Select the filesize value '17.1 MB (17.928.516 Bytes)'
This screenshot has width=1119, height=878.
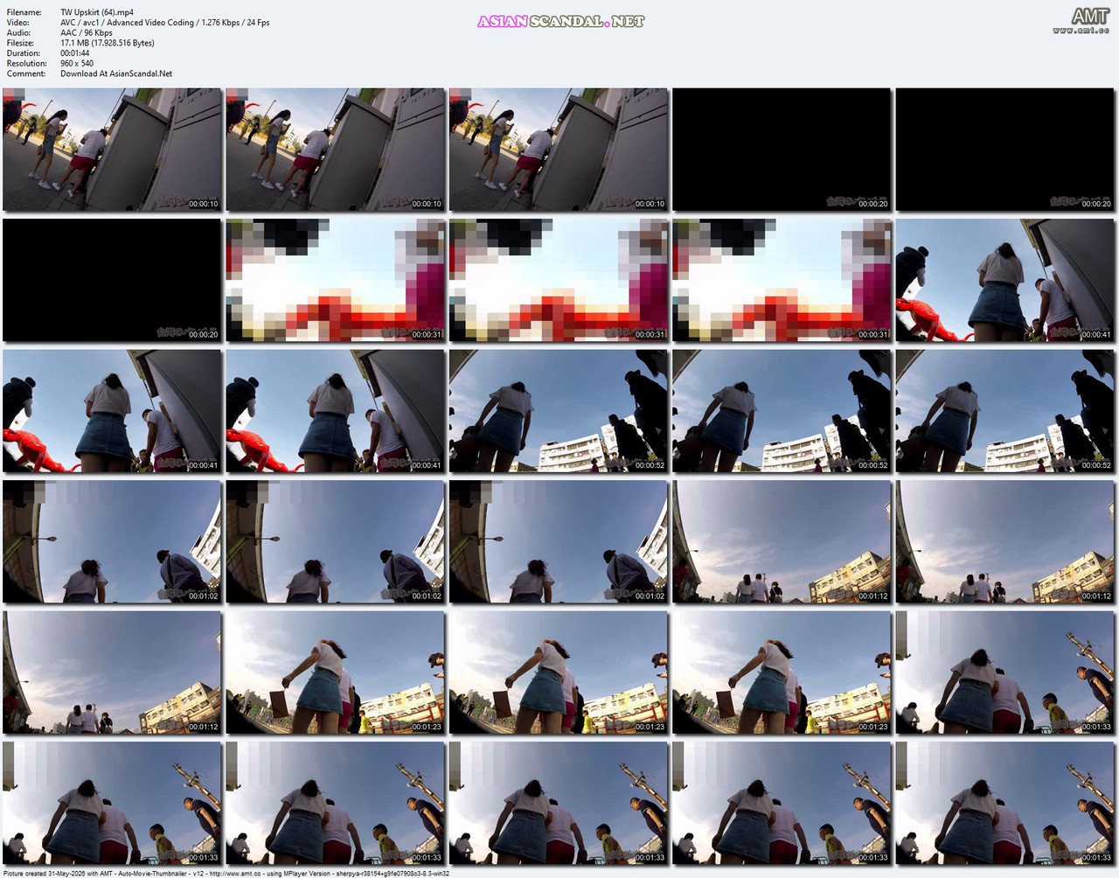(108, 43)
